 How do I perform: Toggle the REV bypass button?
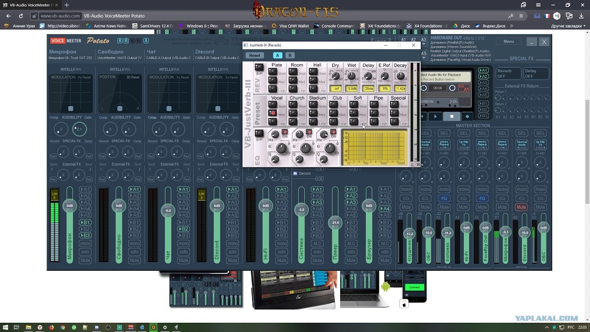(x=260, y=67)
